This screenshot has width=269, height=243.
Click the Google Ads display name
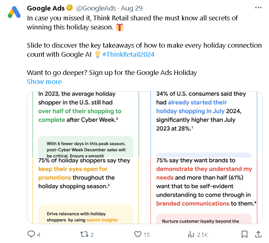46,8
